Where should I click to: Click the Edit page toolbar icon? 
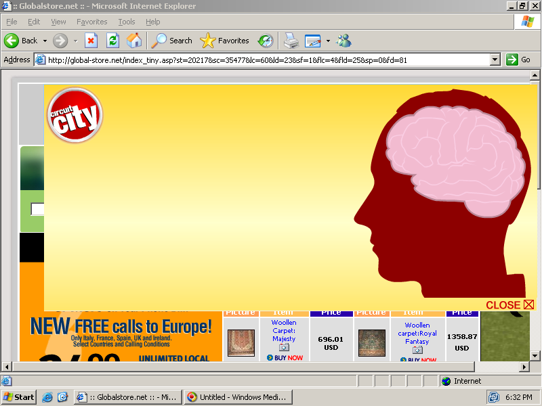pos(313,41)
